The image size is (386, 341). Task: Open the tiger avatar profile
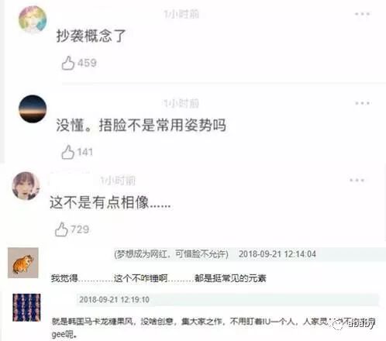23,263
